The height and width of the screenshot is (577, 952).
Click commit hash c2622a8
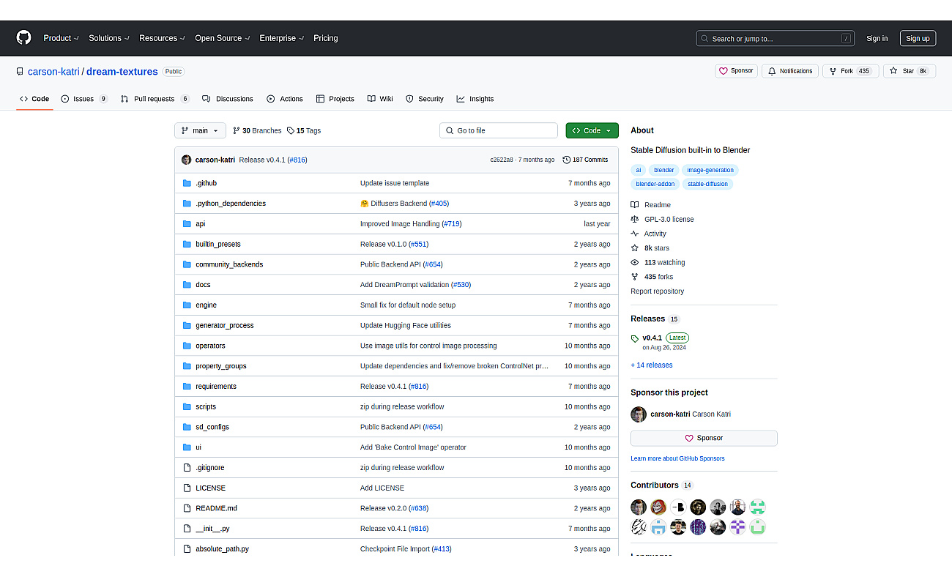click(502, 160)
